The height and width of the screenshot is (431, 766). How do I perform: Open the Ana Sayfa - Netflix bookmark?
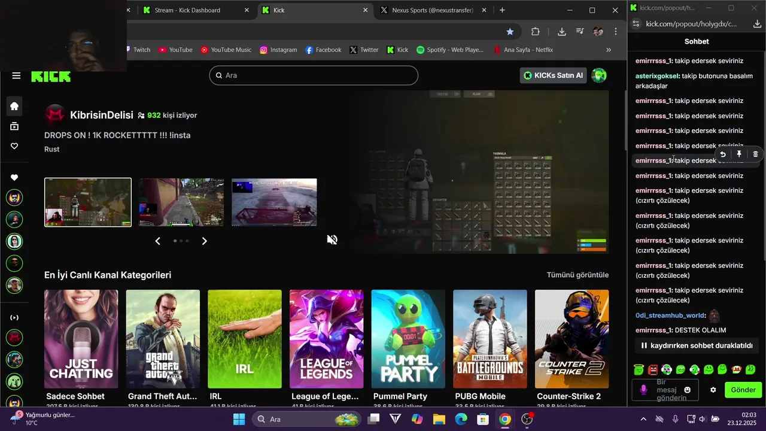(524, 50)
